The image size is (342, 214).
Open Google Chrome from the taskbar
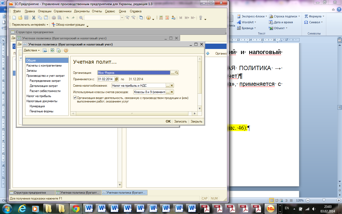point(76,209)
